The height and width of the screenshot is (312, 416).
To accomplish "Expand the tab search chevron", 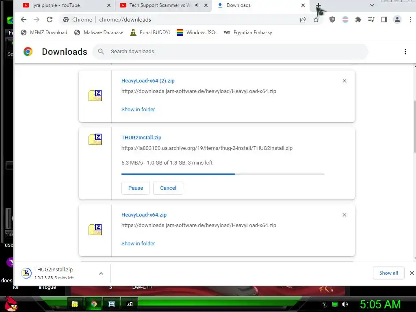I will pos(372,5).
